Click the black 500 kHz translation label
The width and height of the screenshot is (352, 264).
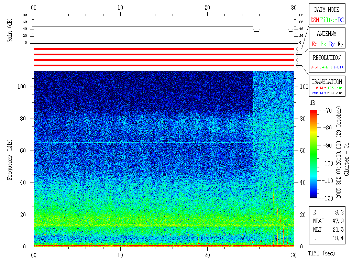point(335,93)
